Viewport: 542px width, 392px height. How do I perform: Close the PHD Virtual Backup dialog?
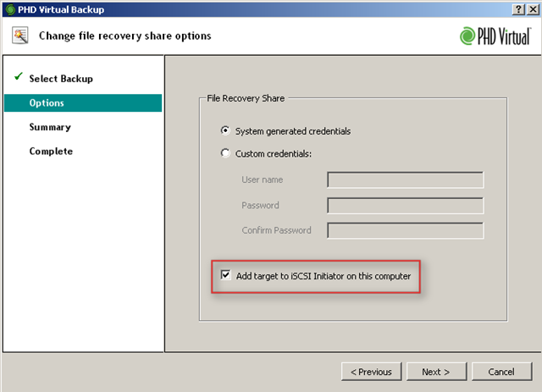point(531,8)
